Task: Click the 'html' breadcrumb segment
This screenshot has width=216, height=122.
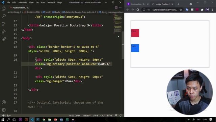Action: coord(46,12)
